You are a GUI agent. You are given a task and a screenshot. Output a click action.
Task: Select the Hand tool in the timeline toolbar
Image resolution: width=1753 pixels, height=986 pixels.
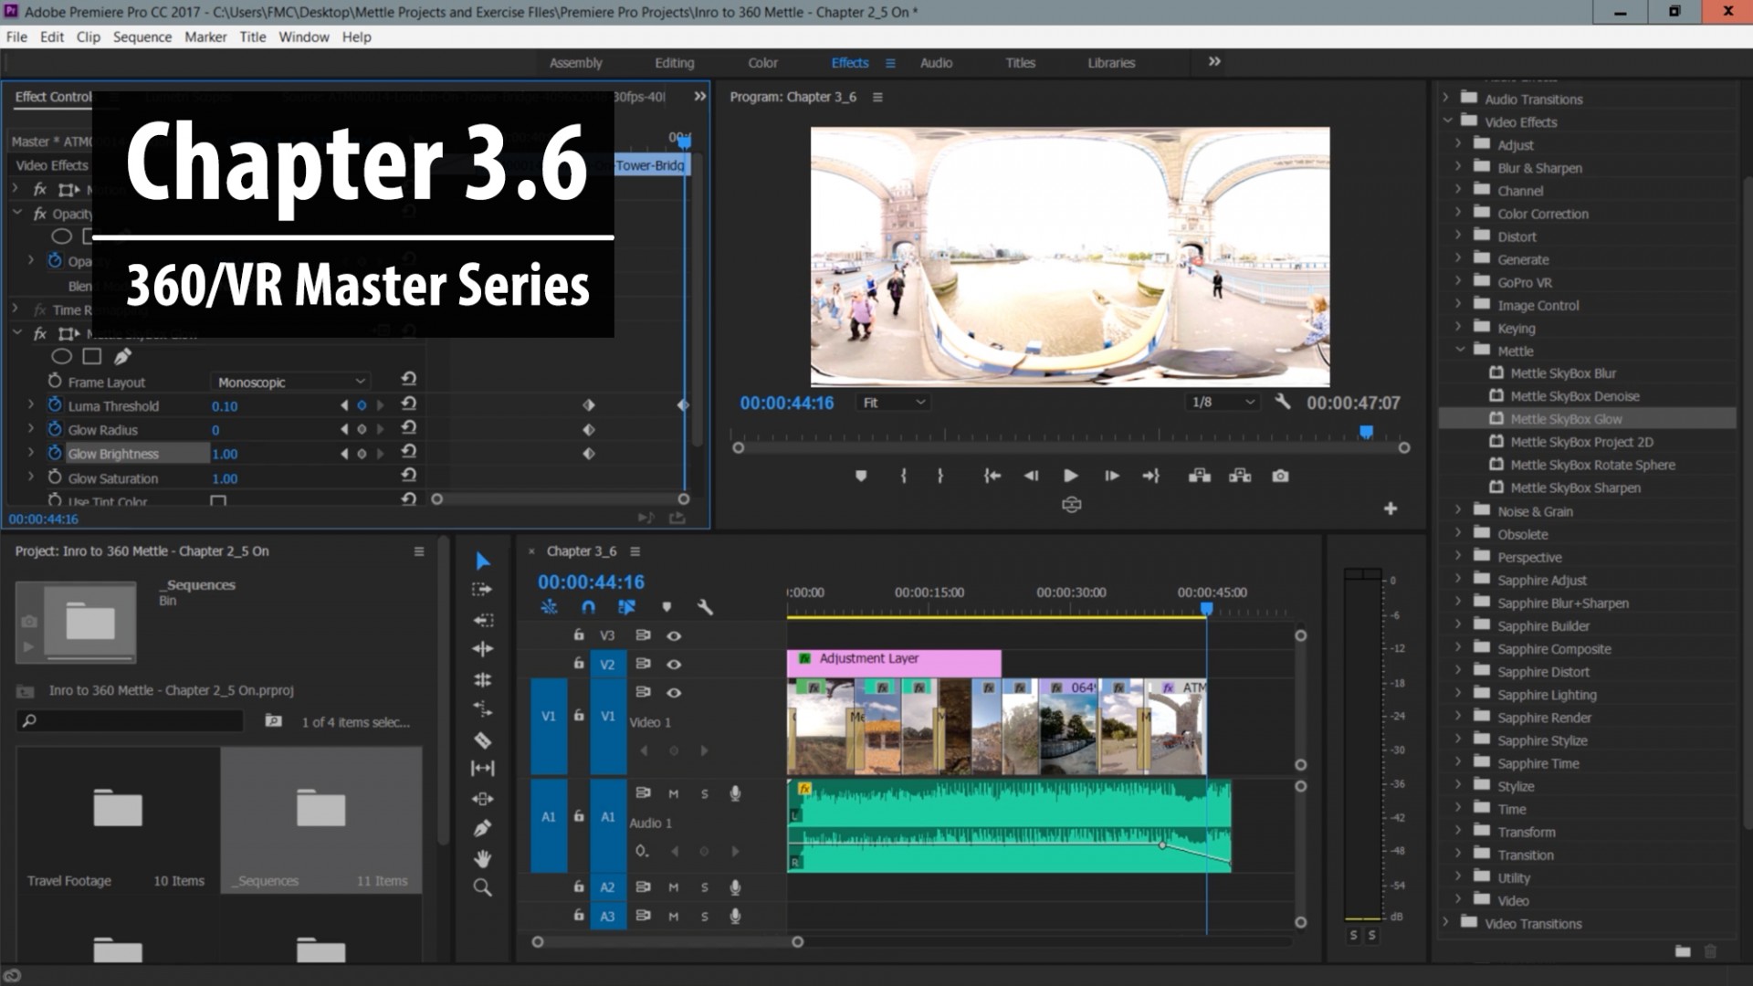pos(483,858)
